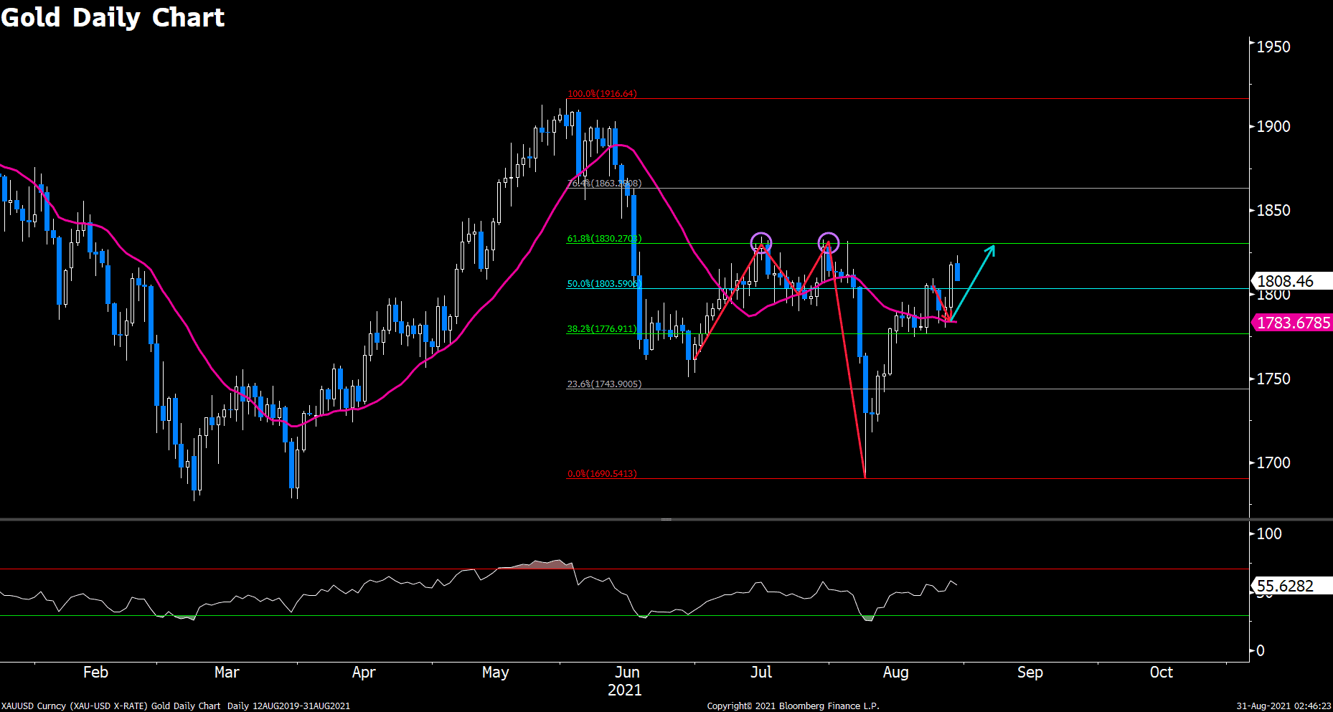Image resolution: width=1333 pixels, height=712 pixels.
Task: Click the 'Gold Daily Chart' title
Action: 113,17
